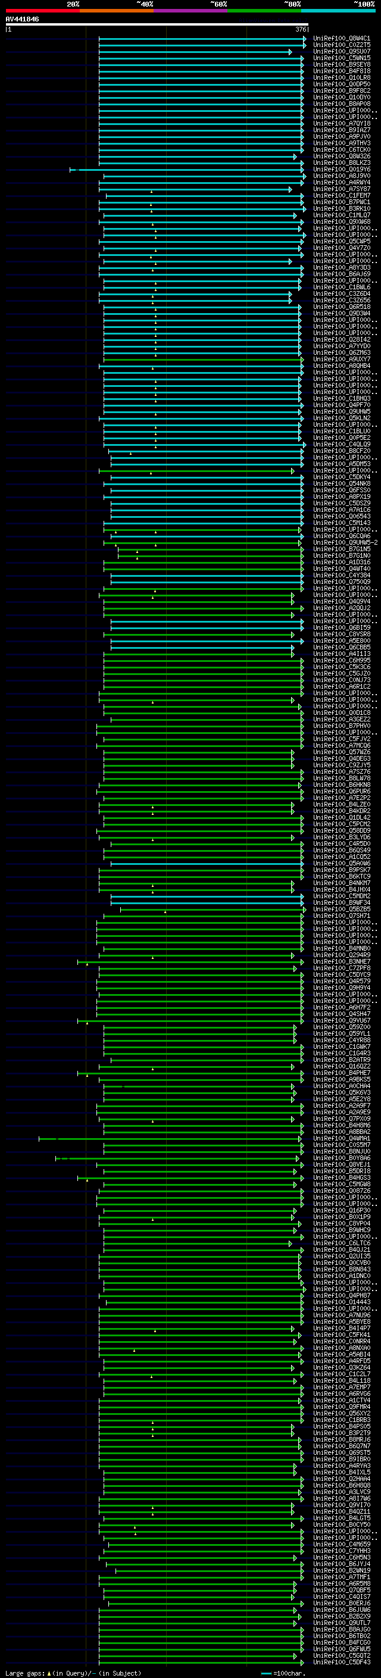Select the UniRef100_A7QYI8 label
The height and width of the screenshot is (1678, 381).
coord(341,124)
